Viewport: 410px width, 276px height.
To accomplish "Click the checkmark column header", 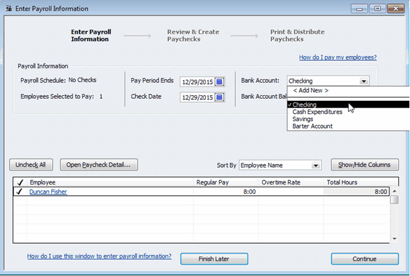I will (x=19, y=182).
